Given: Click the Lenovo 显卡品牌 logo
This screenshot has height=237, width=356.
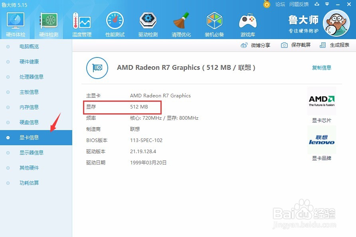Looking at the screenshot, I should coord(322,140).
